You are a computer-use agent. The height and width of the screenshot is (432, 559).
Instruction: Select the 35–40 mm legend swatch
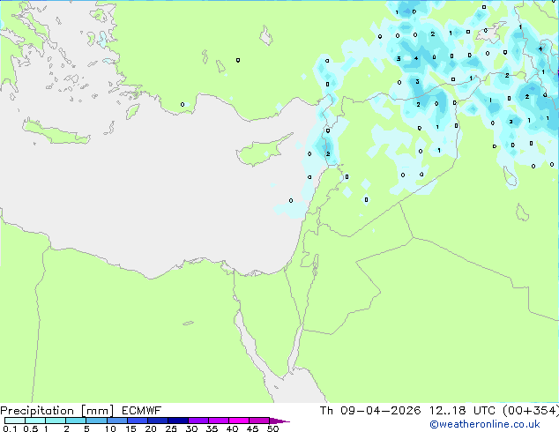click(x=219, y=421)
